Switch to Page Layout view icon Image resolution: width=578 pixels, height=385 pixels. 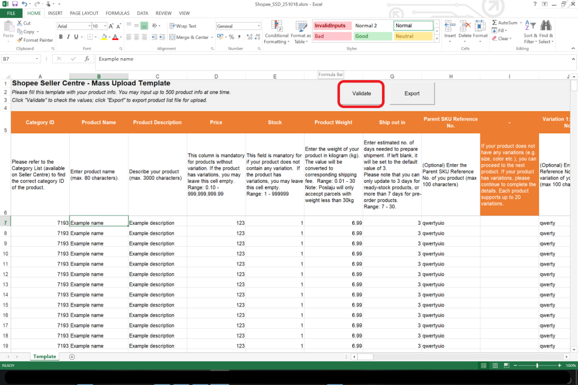pos(495,365)
